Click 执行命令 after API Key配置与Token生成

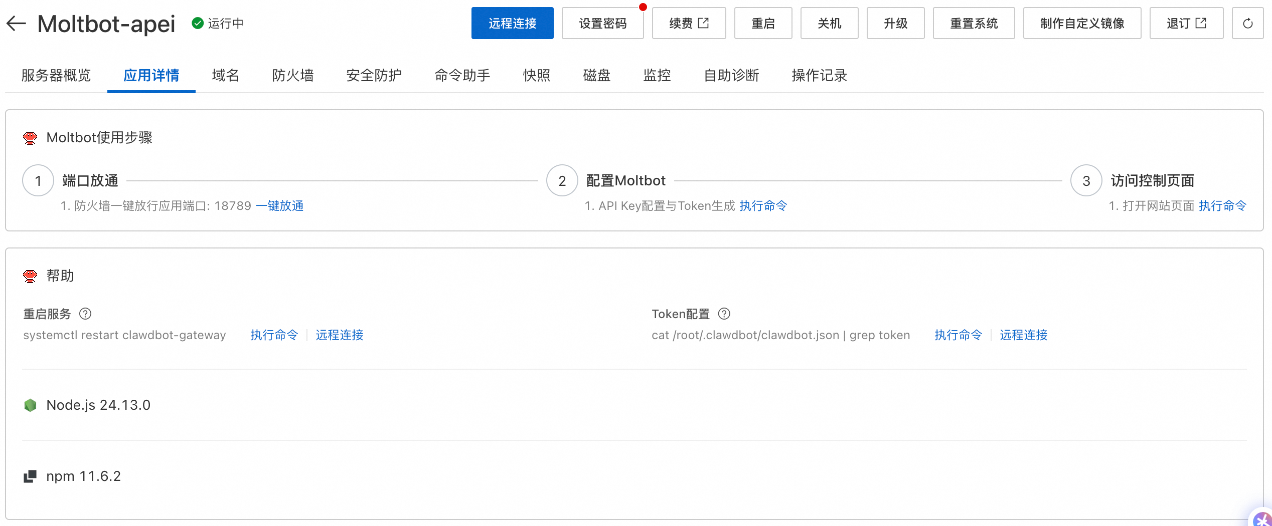(x=763, y=205)
